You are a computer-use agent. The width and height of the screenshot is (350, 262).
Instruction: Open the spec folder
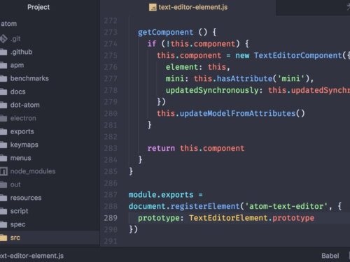click(17, 224)
